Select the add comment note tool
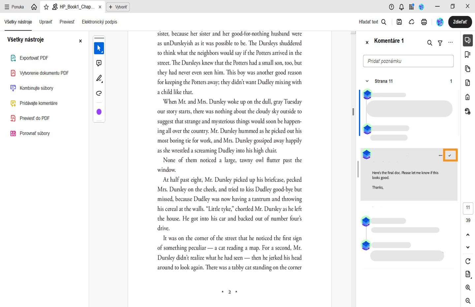Screen dimensions: 475x307 click(x=99, y=63)
